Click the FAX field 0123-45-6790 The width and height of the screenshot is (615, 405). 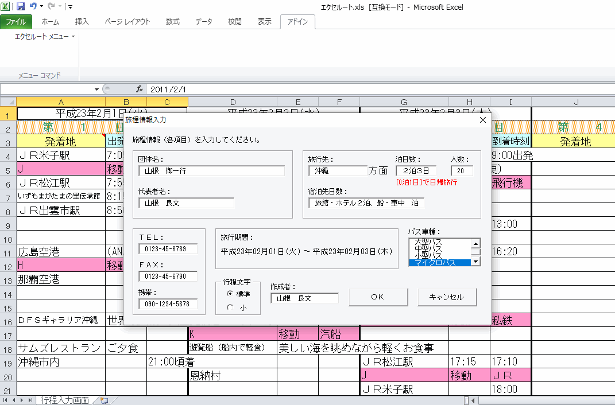(x=168, y=276)
